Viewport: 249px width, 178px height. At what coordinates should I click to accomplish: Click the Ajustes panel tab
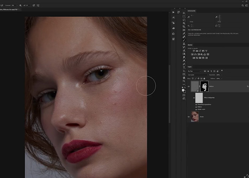[x=190, y=45]
